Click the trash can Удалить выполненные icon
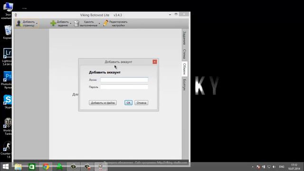304x171 pixels. click(76, 23)
